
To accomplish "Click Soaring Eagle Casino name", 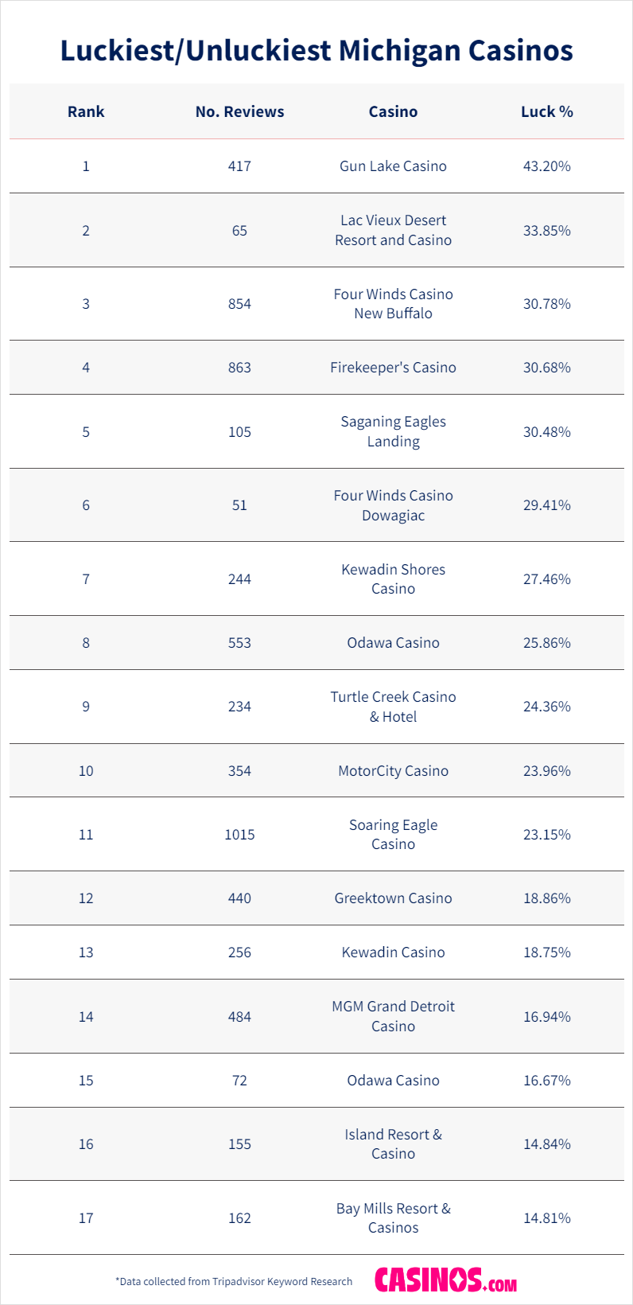I will (393, 835).
